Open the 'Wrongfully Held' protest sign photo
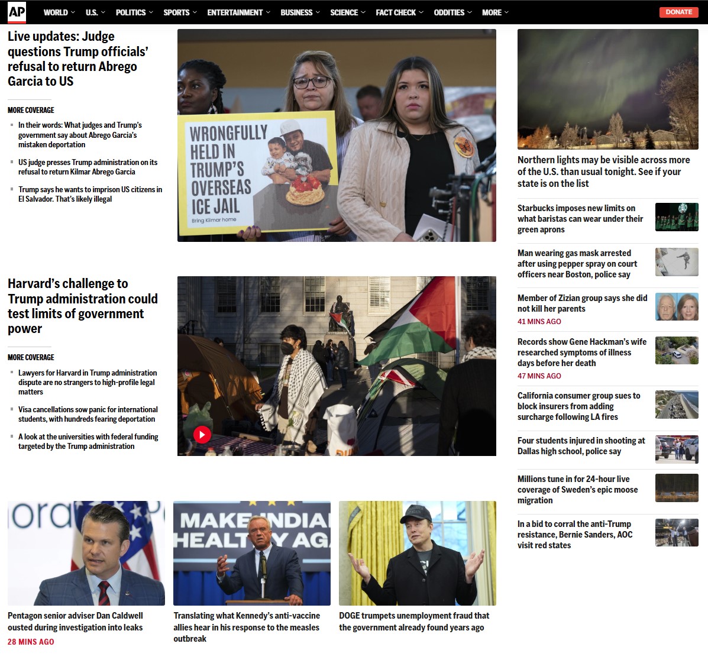Viewport: 708px width, 663px height. click(x=337, y=135)
